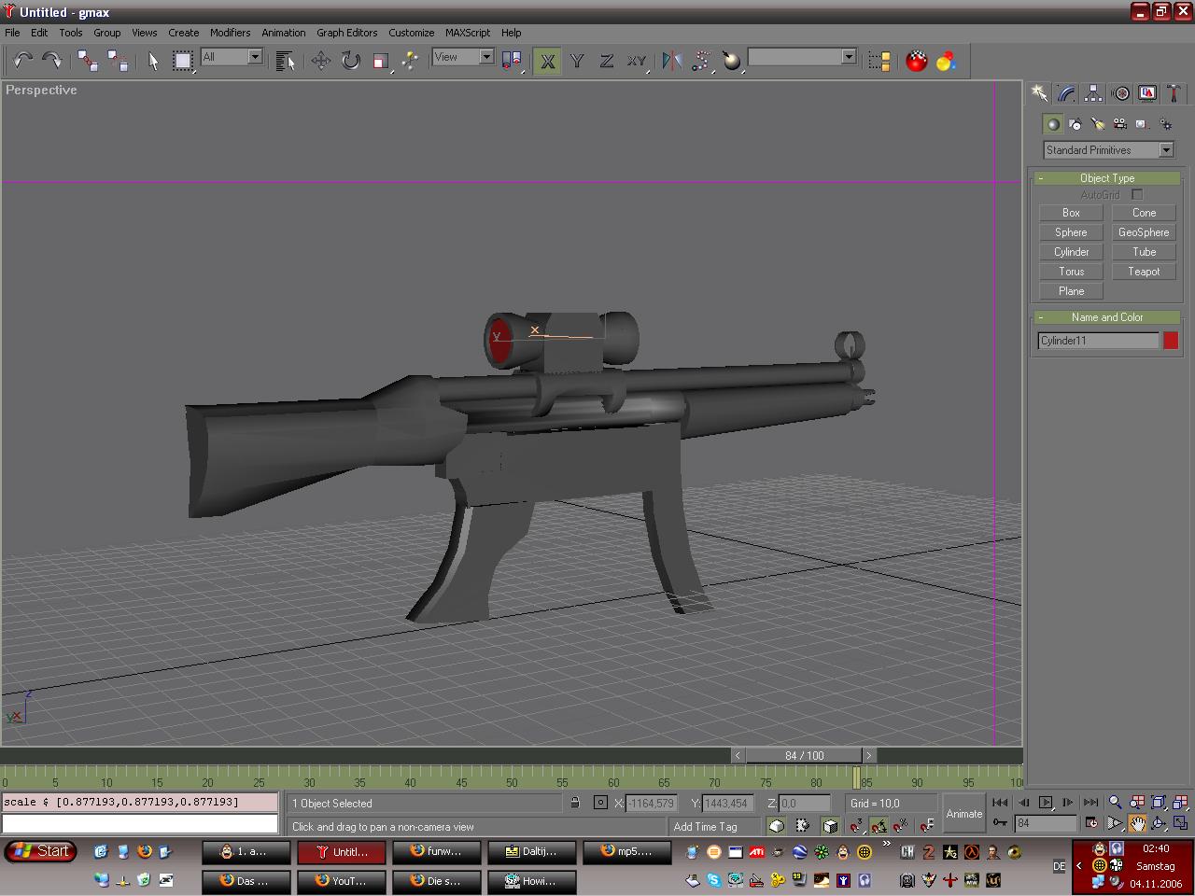Create a Box primitive
This screenshot has height=896, width=1195.
click(x=1071, y=213)
